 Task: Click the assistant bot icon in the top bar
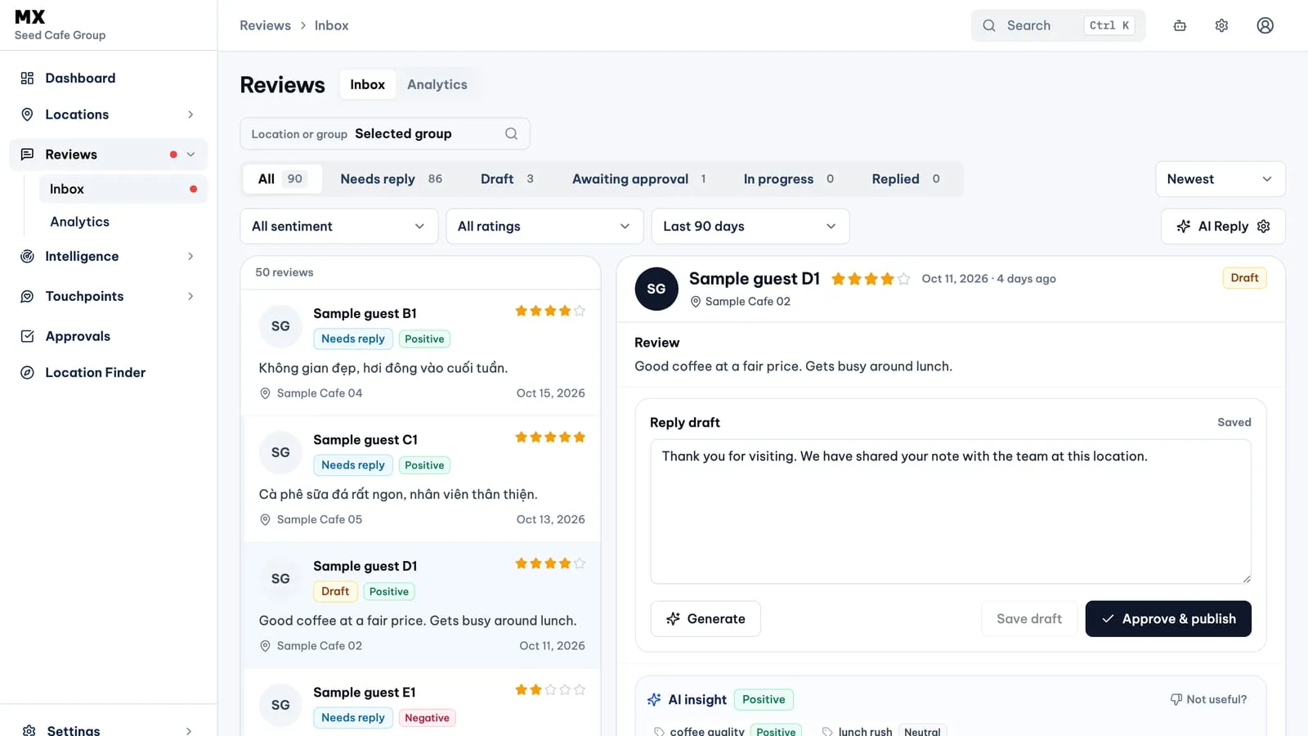pyautogui.click(x=1180, y=25)
